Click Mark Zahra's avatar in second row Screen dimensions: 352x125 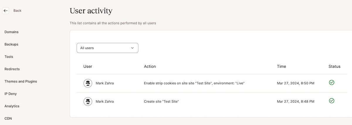[88, 102]
